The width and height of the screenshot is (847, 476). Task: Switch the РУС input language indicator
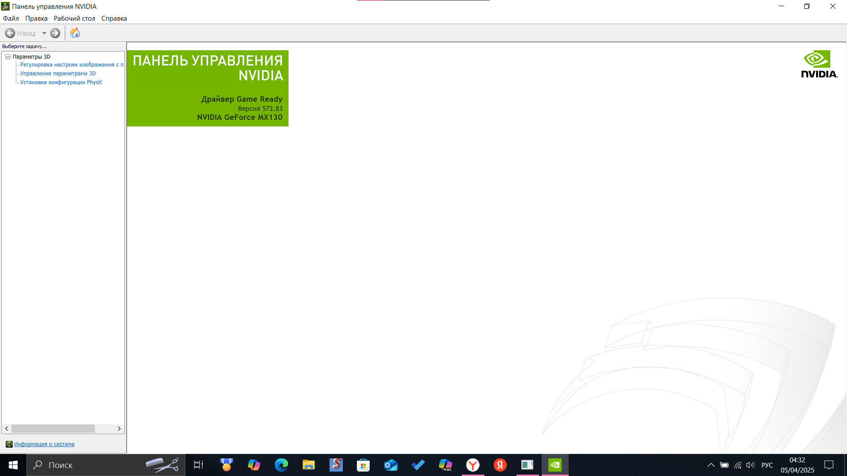[767, 465]
